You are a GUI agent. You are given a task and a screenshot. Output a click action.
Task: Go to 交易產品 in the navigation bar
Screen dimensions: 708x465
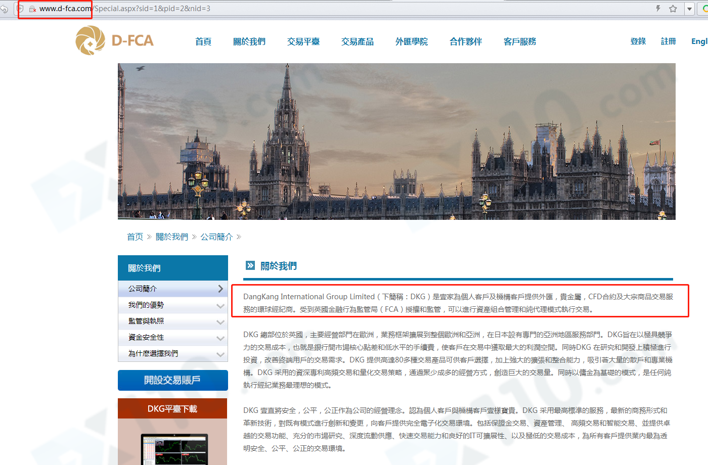(358, 41)
